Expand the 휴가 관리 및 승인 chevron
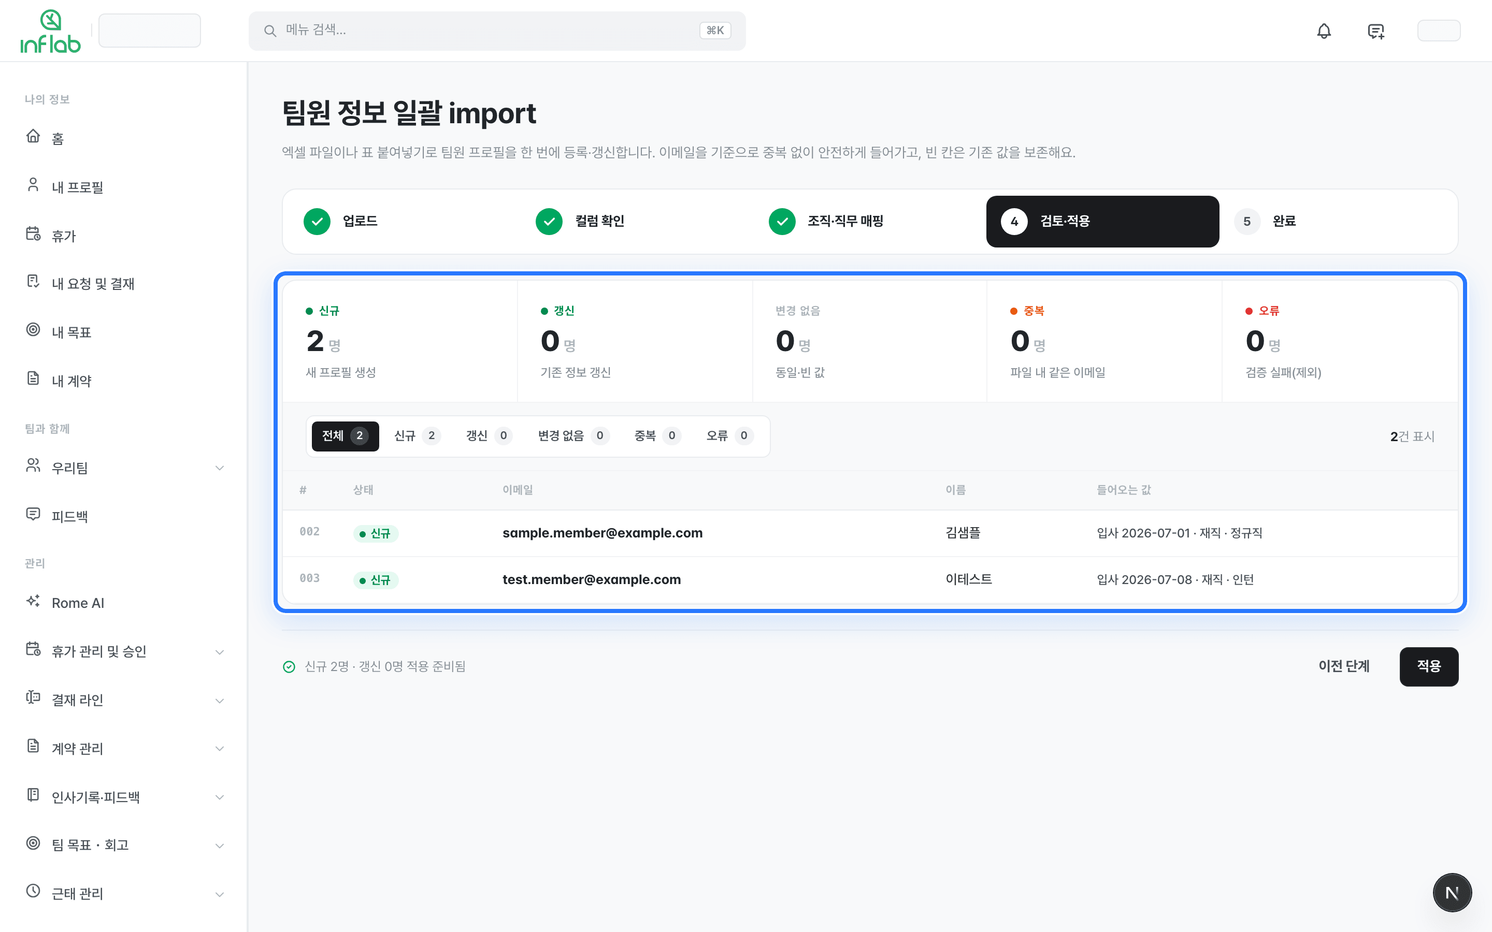This screenshot has height=932, width=1492. point(220,652)
